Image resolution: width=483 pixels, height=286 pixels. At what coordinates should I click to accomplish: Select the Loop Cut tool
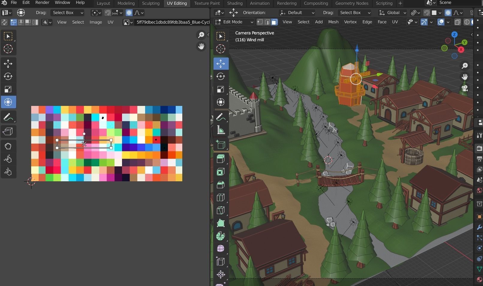point(221,197)
